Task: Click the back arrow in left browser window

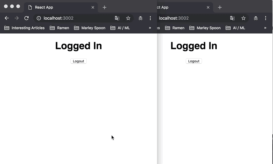Action: click(7, 18)
